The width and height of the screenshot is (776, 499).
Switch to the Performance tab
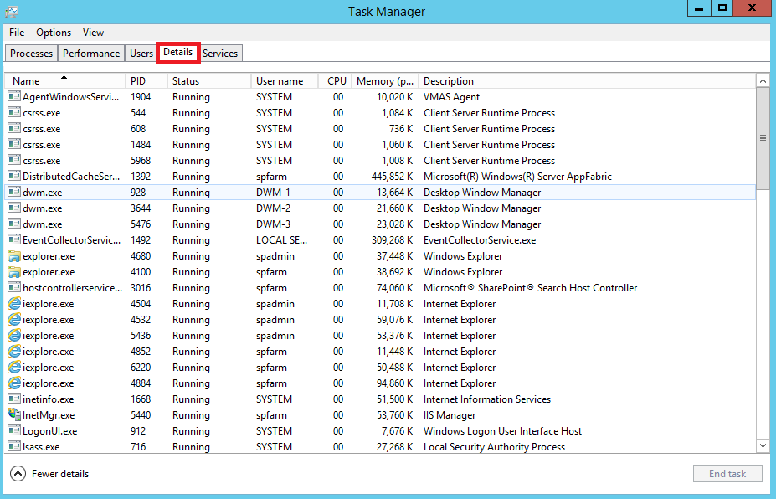pyautogui.click(x=91, y=54)
